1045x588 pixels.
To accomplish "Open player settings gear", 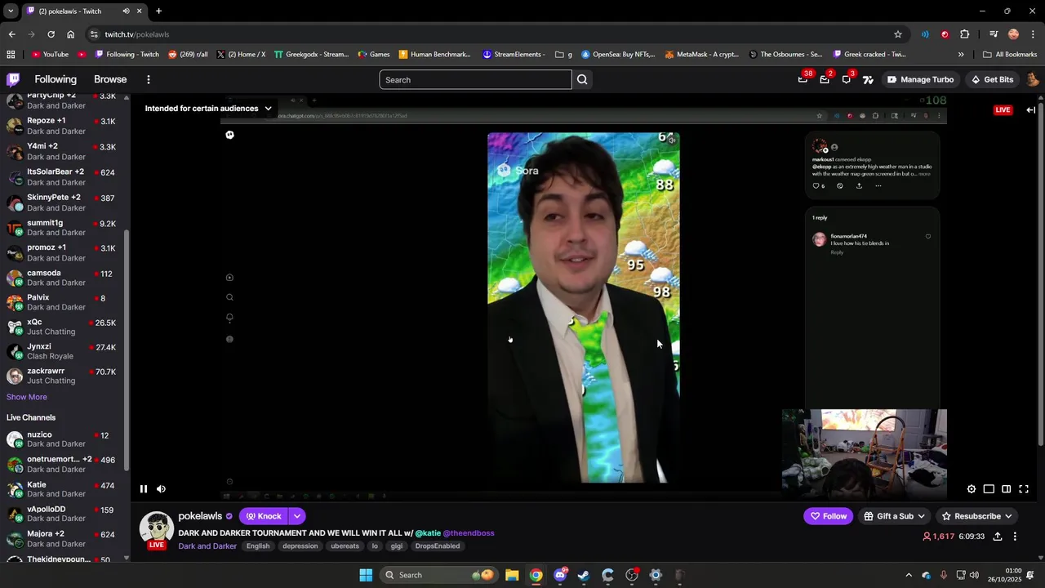I will (x=972, y=489).
